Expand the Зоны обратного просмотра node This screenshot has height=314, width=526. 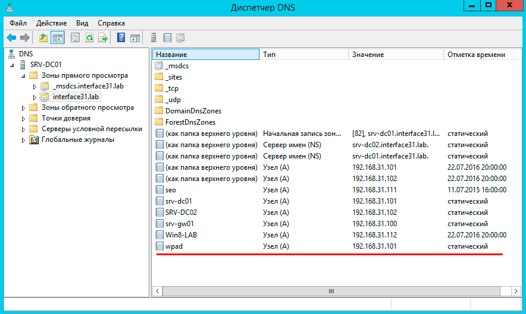click(x=24, y=108)
